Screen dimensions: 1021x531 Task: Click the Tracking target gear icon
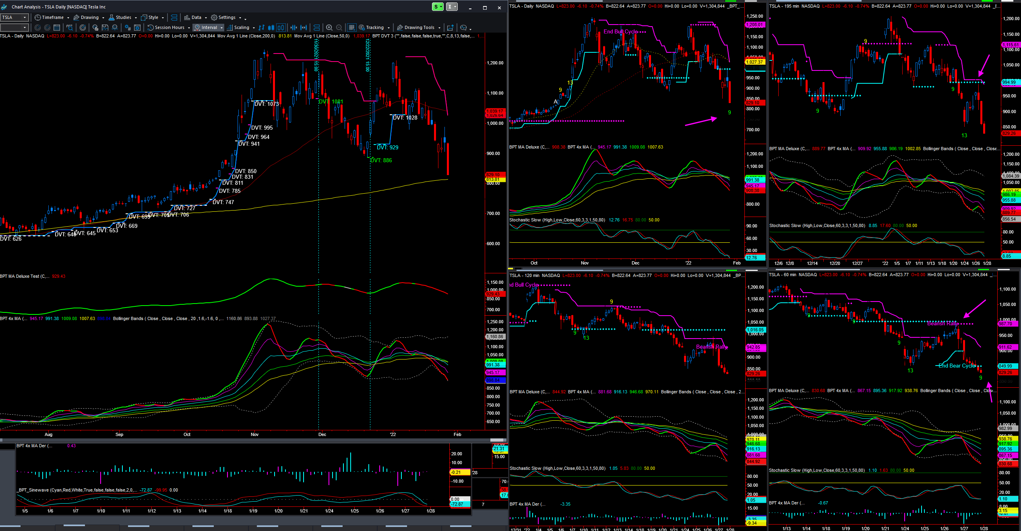tap(362, 27)
